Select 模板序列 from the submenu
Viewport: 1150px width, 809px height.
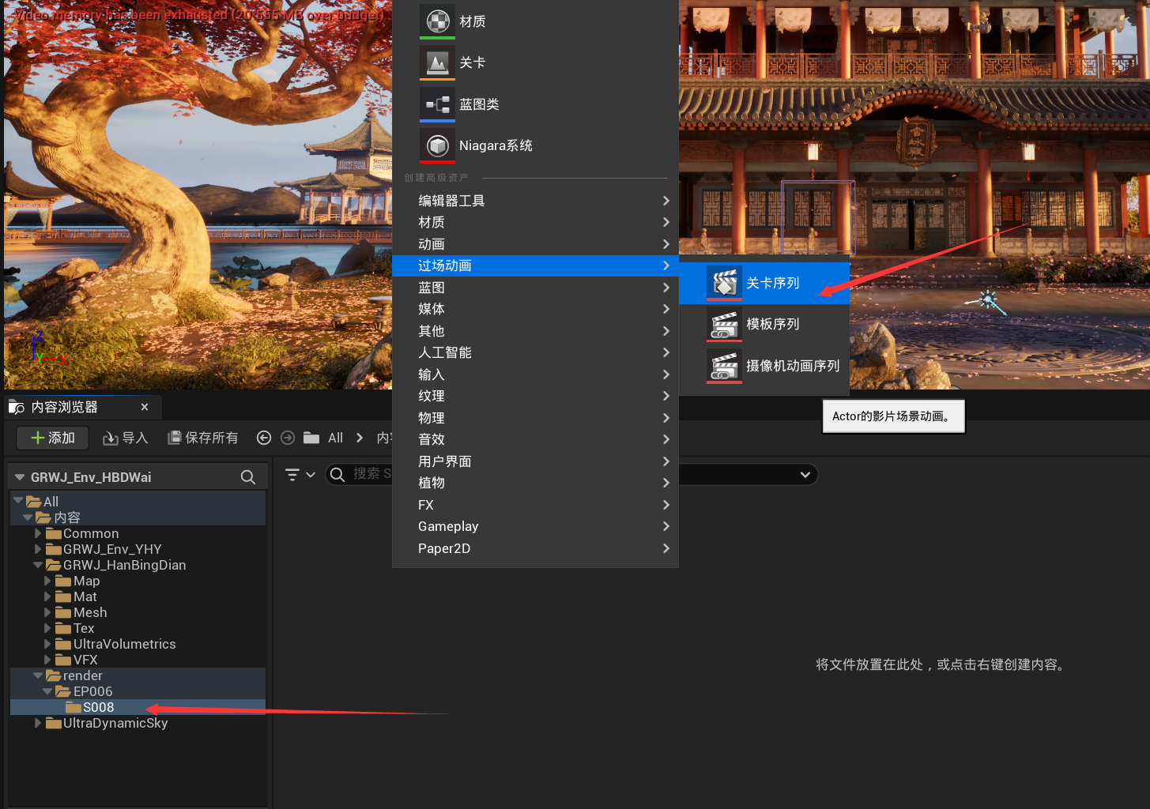[774, 324]
